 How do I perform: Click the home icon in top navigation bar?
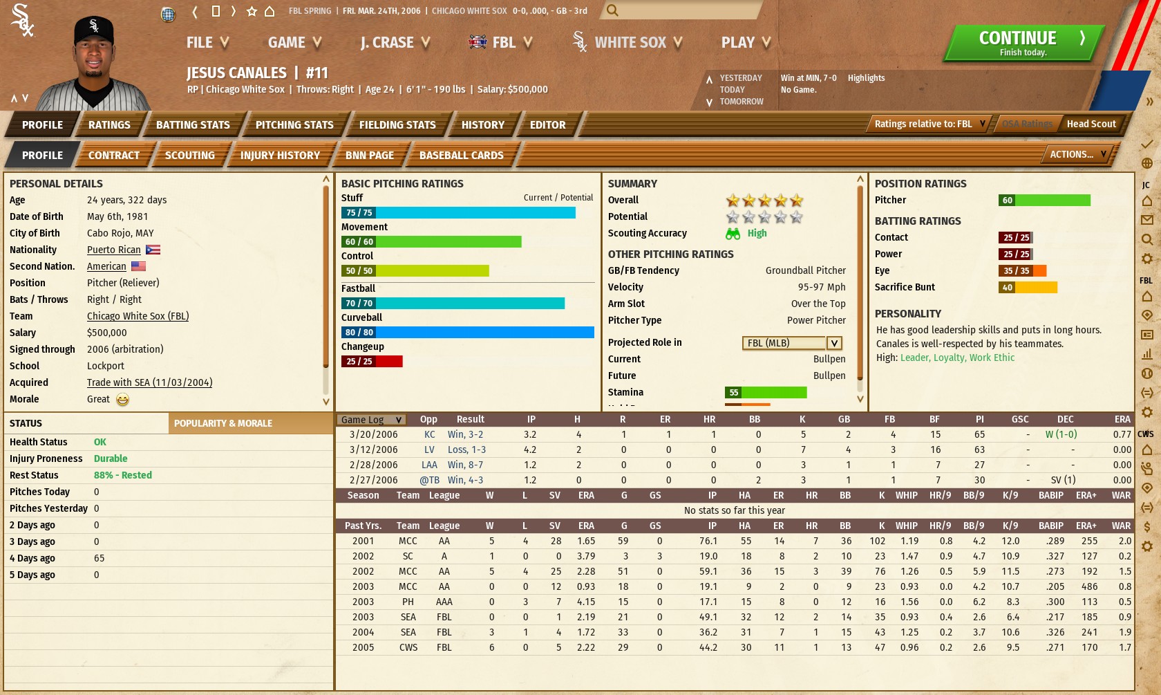click(x=270, y=11)
